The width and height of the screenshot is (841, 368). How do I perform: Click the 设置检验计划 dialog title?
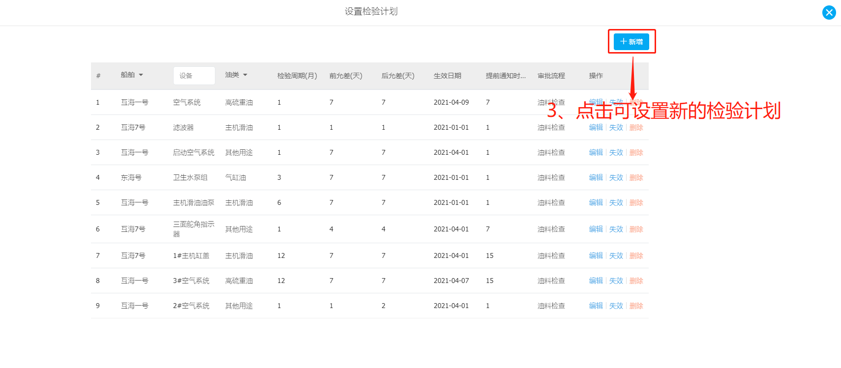(371, 11)
